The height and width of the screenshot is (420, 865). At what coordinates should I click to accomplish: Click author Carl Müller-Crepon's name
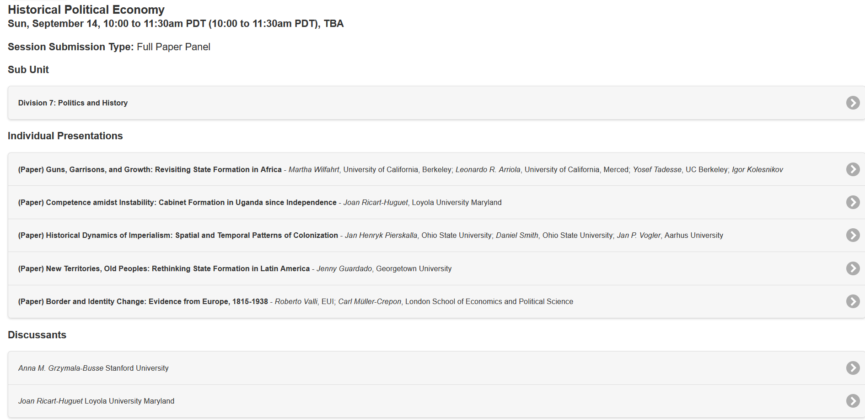tap(370, 302)
